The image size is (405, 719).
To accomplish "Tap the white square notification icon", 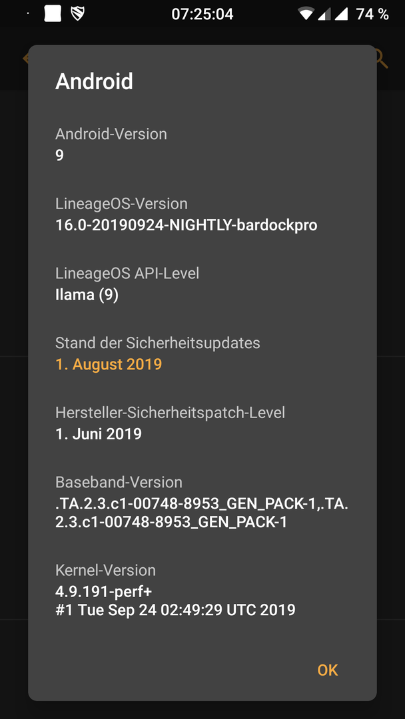I will click(x=53, y=14).
